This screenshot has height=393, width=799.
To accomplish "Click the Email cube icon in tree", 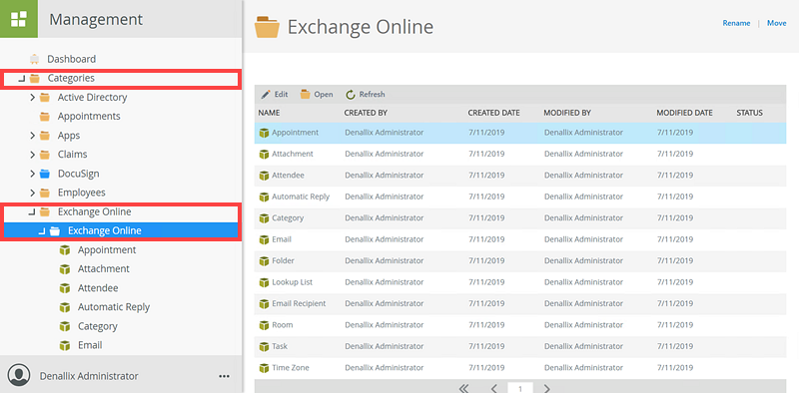I will tap(64, 346).
